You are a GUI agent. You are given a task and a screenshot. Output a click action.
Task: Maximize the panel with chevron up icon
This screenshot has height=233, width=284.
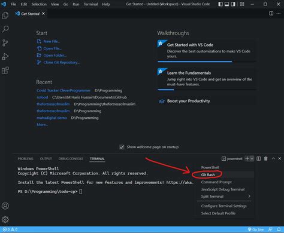tap(273, 158)
